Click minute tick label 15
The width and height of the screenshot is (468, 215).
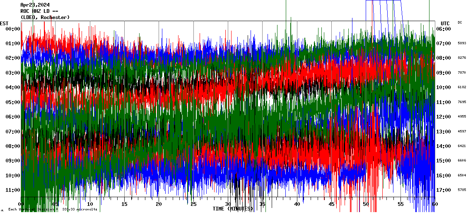(x=125, y=204)
